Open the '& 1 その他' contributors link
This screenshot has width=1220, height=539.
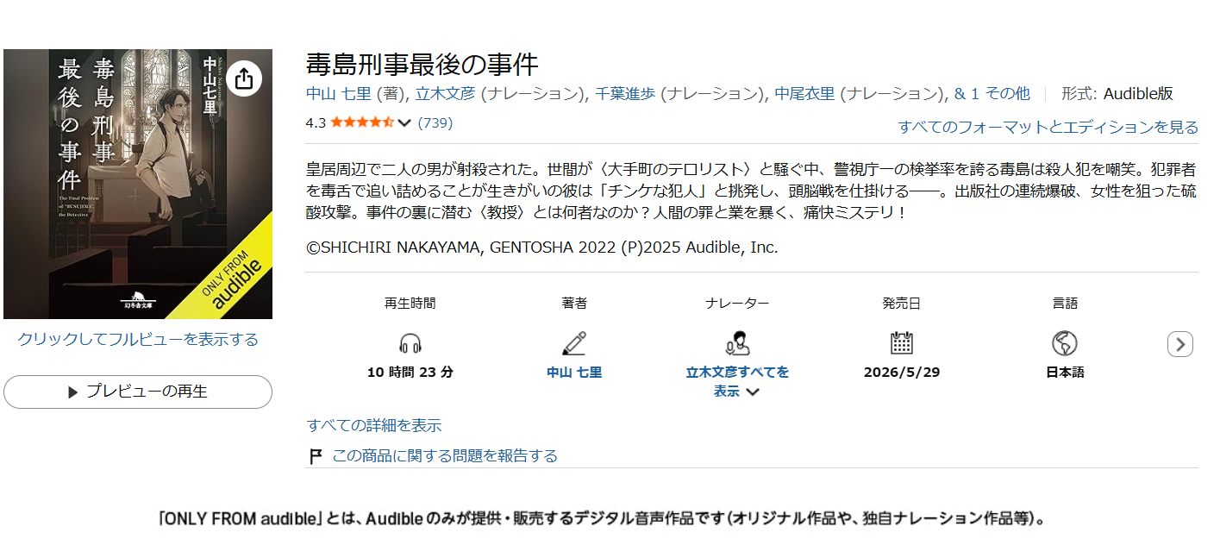(992, 94)
